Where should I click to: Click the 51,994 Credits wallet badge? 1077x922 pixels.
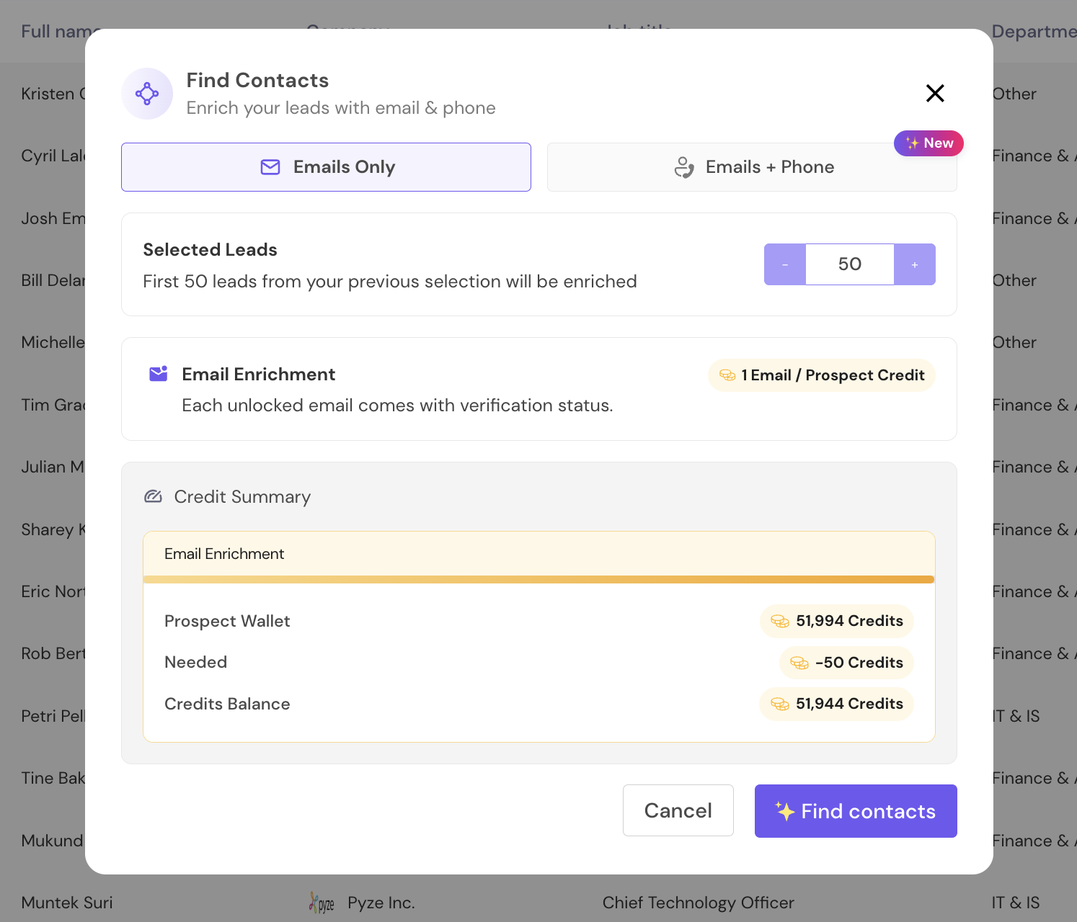(837, 621)
